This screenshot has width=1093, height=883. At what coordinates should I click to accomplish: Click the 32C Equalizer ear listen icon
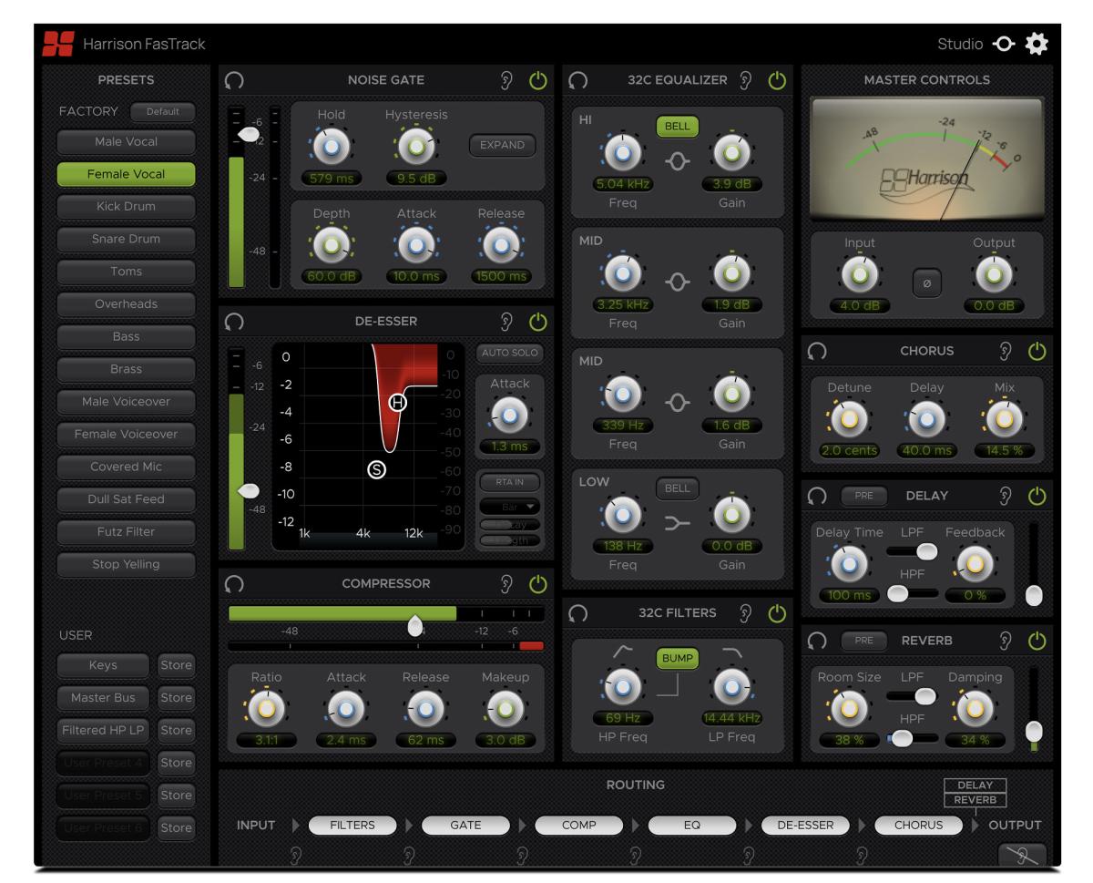746,81
